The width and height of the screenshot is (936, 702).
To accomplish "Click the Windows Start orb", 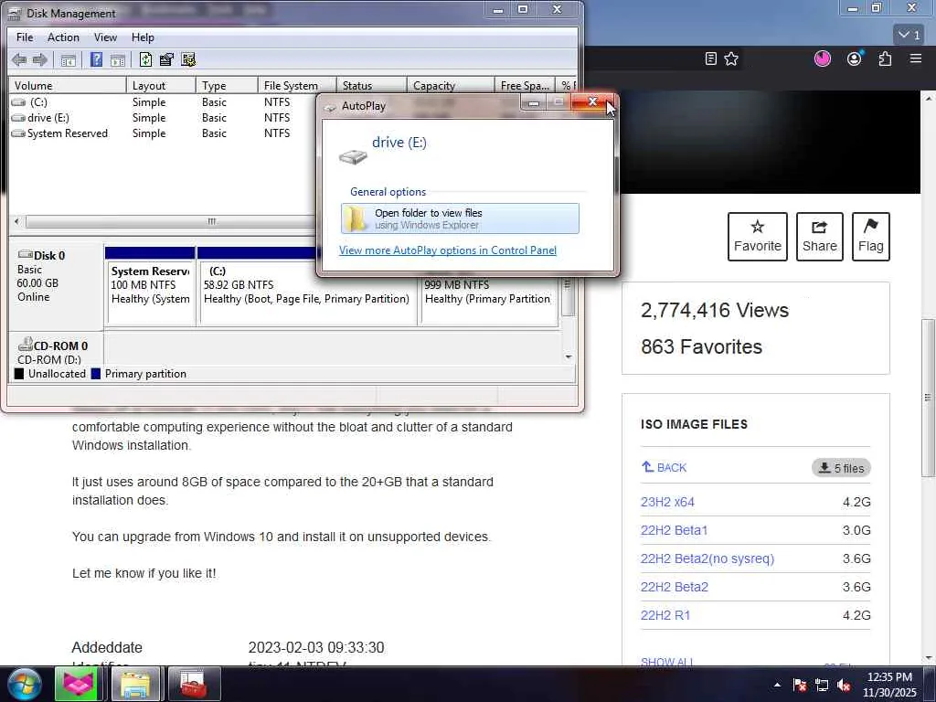I will pos(24,684).
